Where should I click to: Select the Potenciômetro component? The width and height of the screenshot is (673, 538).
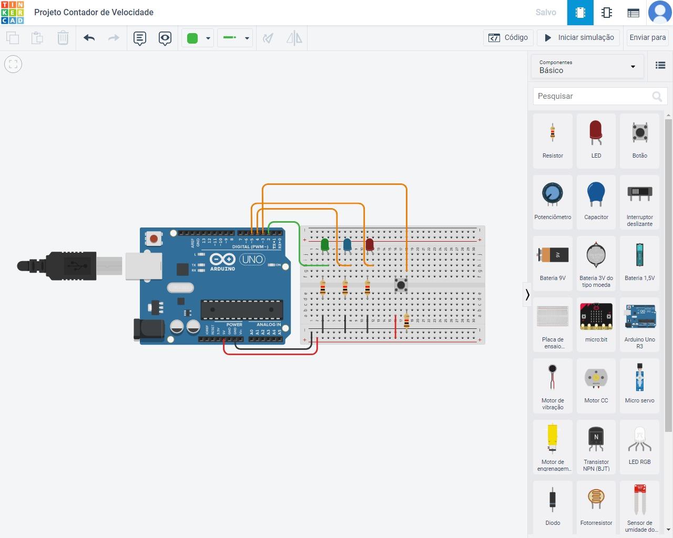[553, 202]
